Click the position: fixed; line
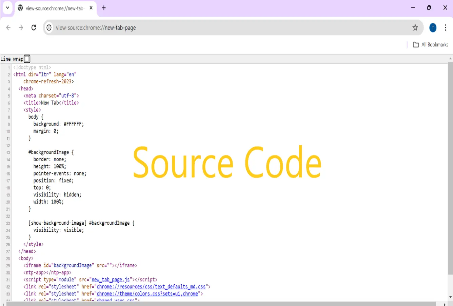This screenshot has height=306, width=453. 53,181
